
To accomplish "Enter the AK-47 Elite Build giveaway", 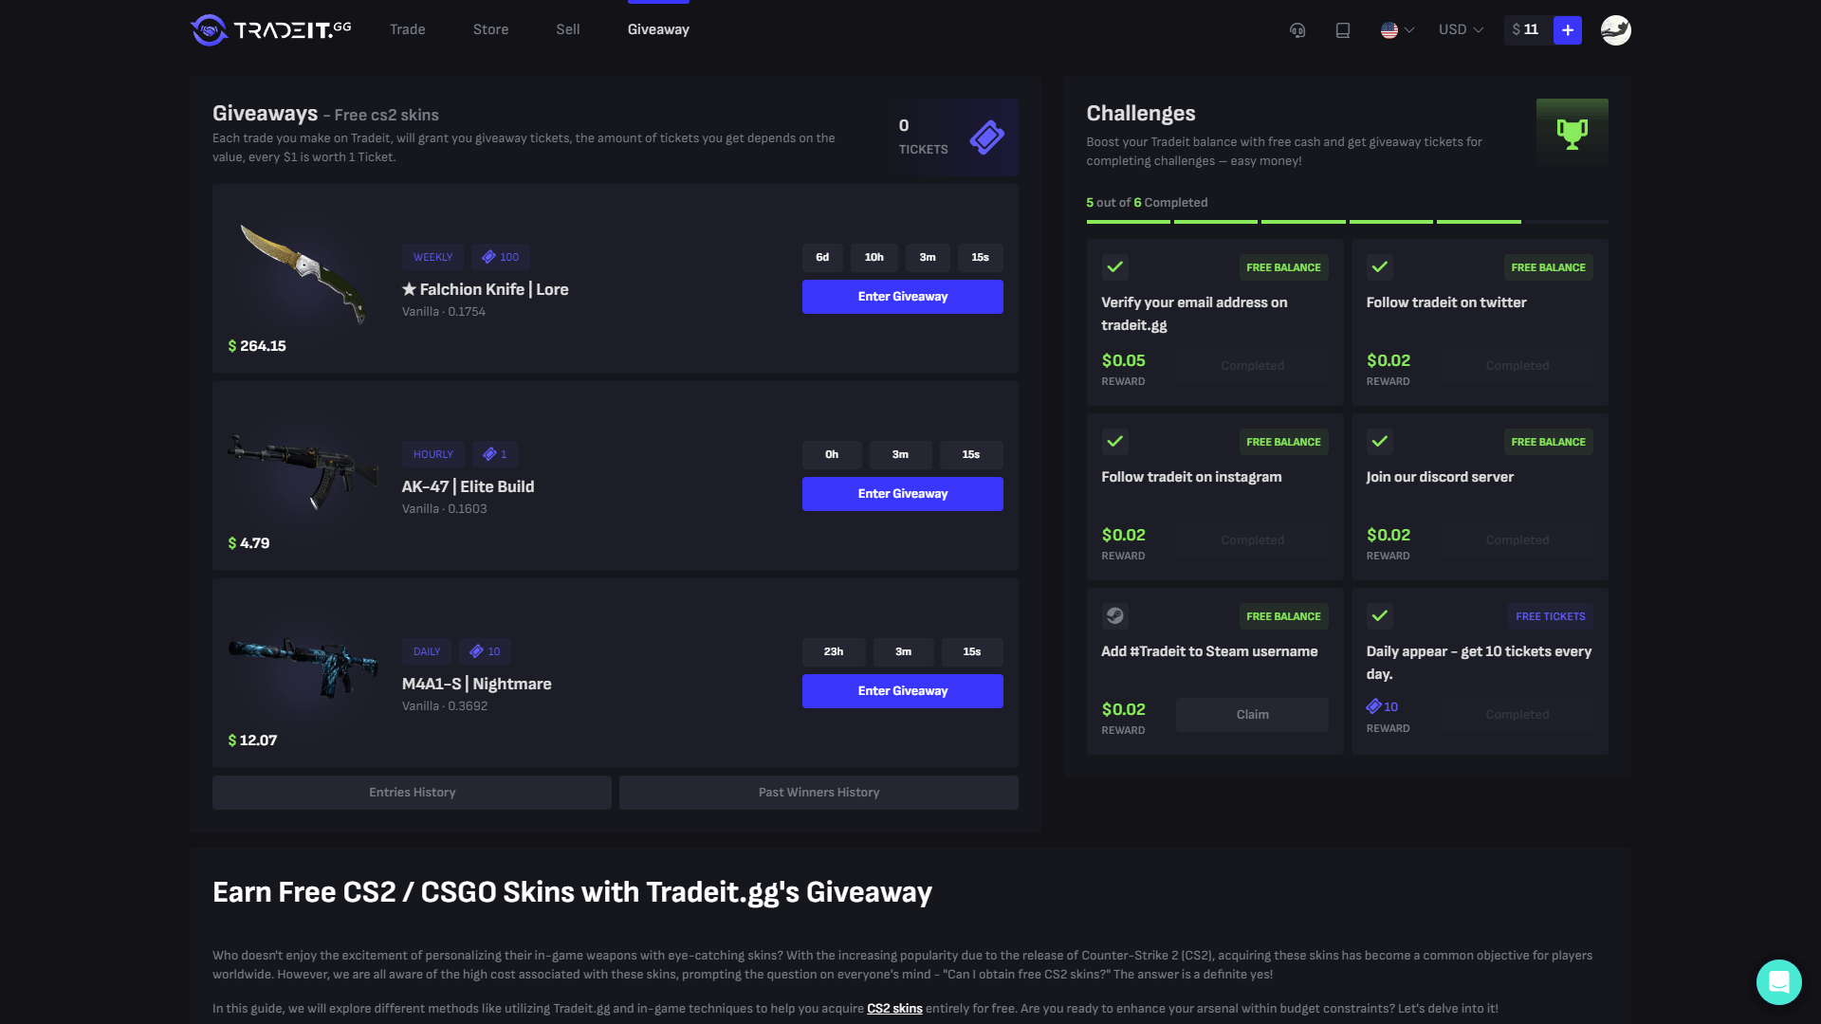I will click(x=902, y=493).
